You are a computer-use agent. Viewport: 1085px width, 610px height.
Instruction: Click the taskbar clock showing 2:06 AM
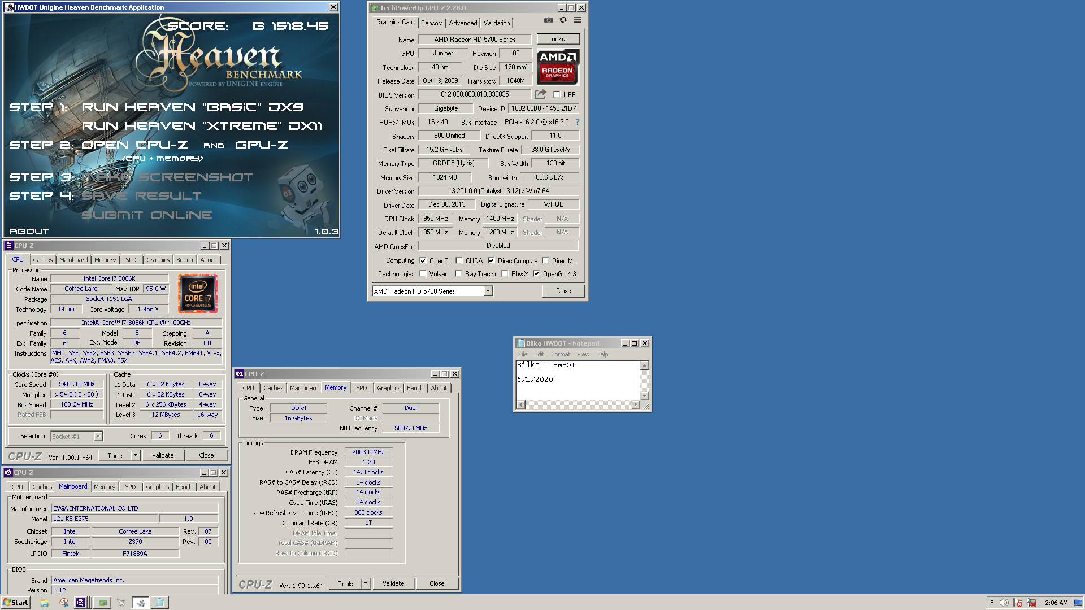click(1056, 603)
